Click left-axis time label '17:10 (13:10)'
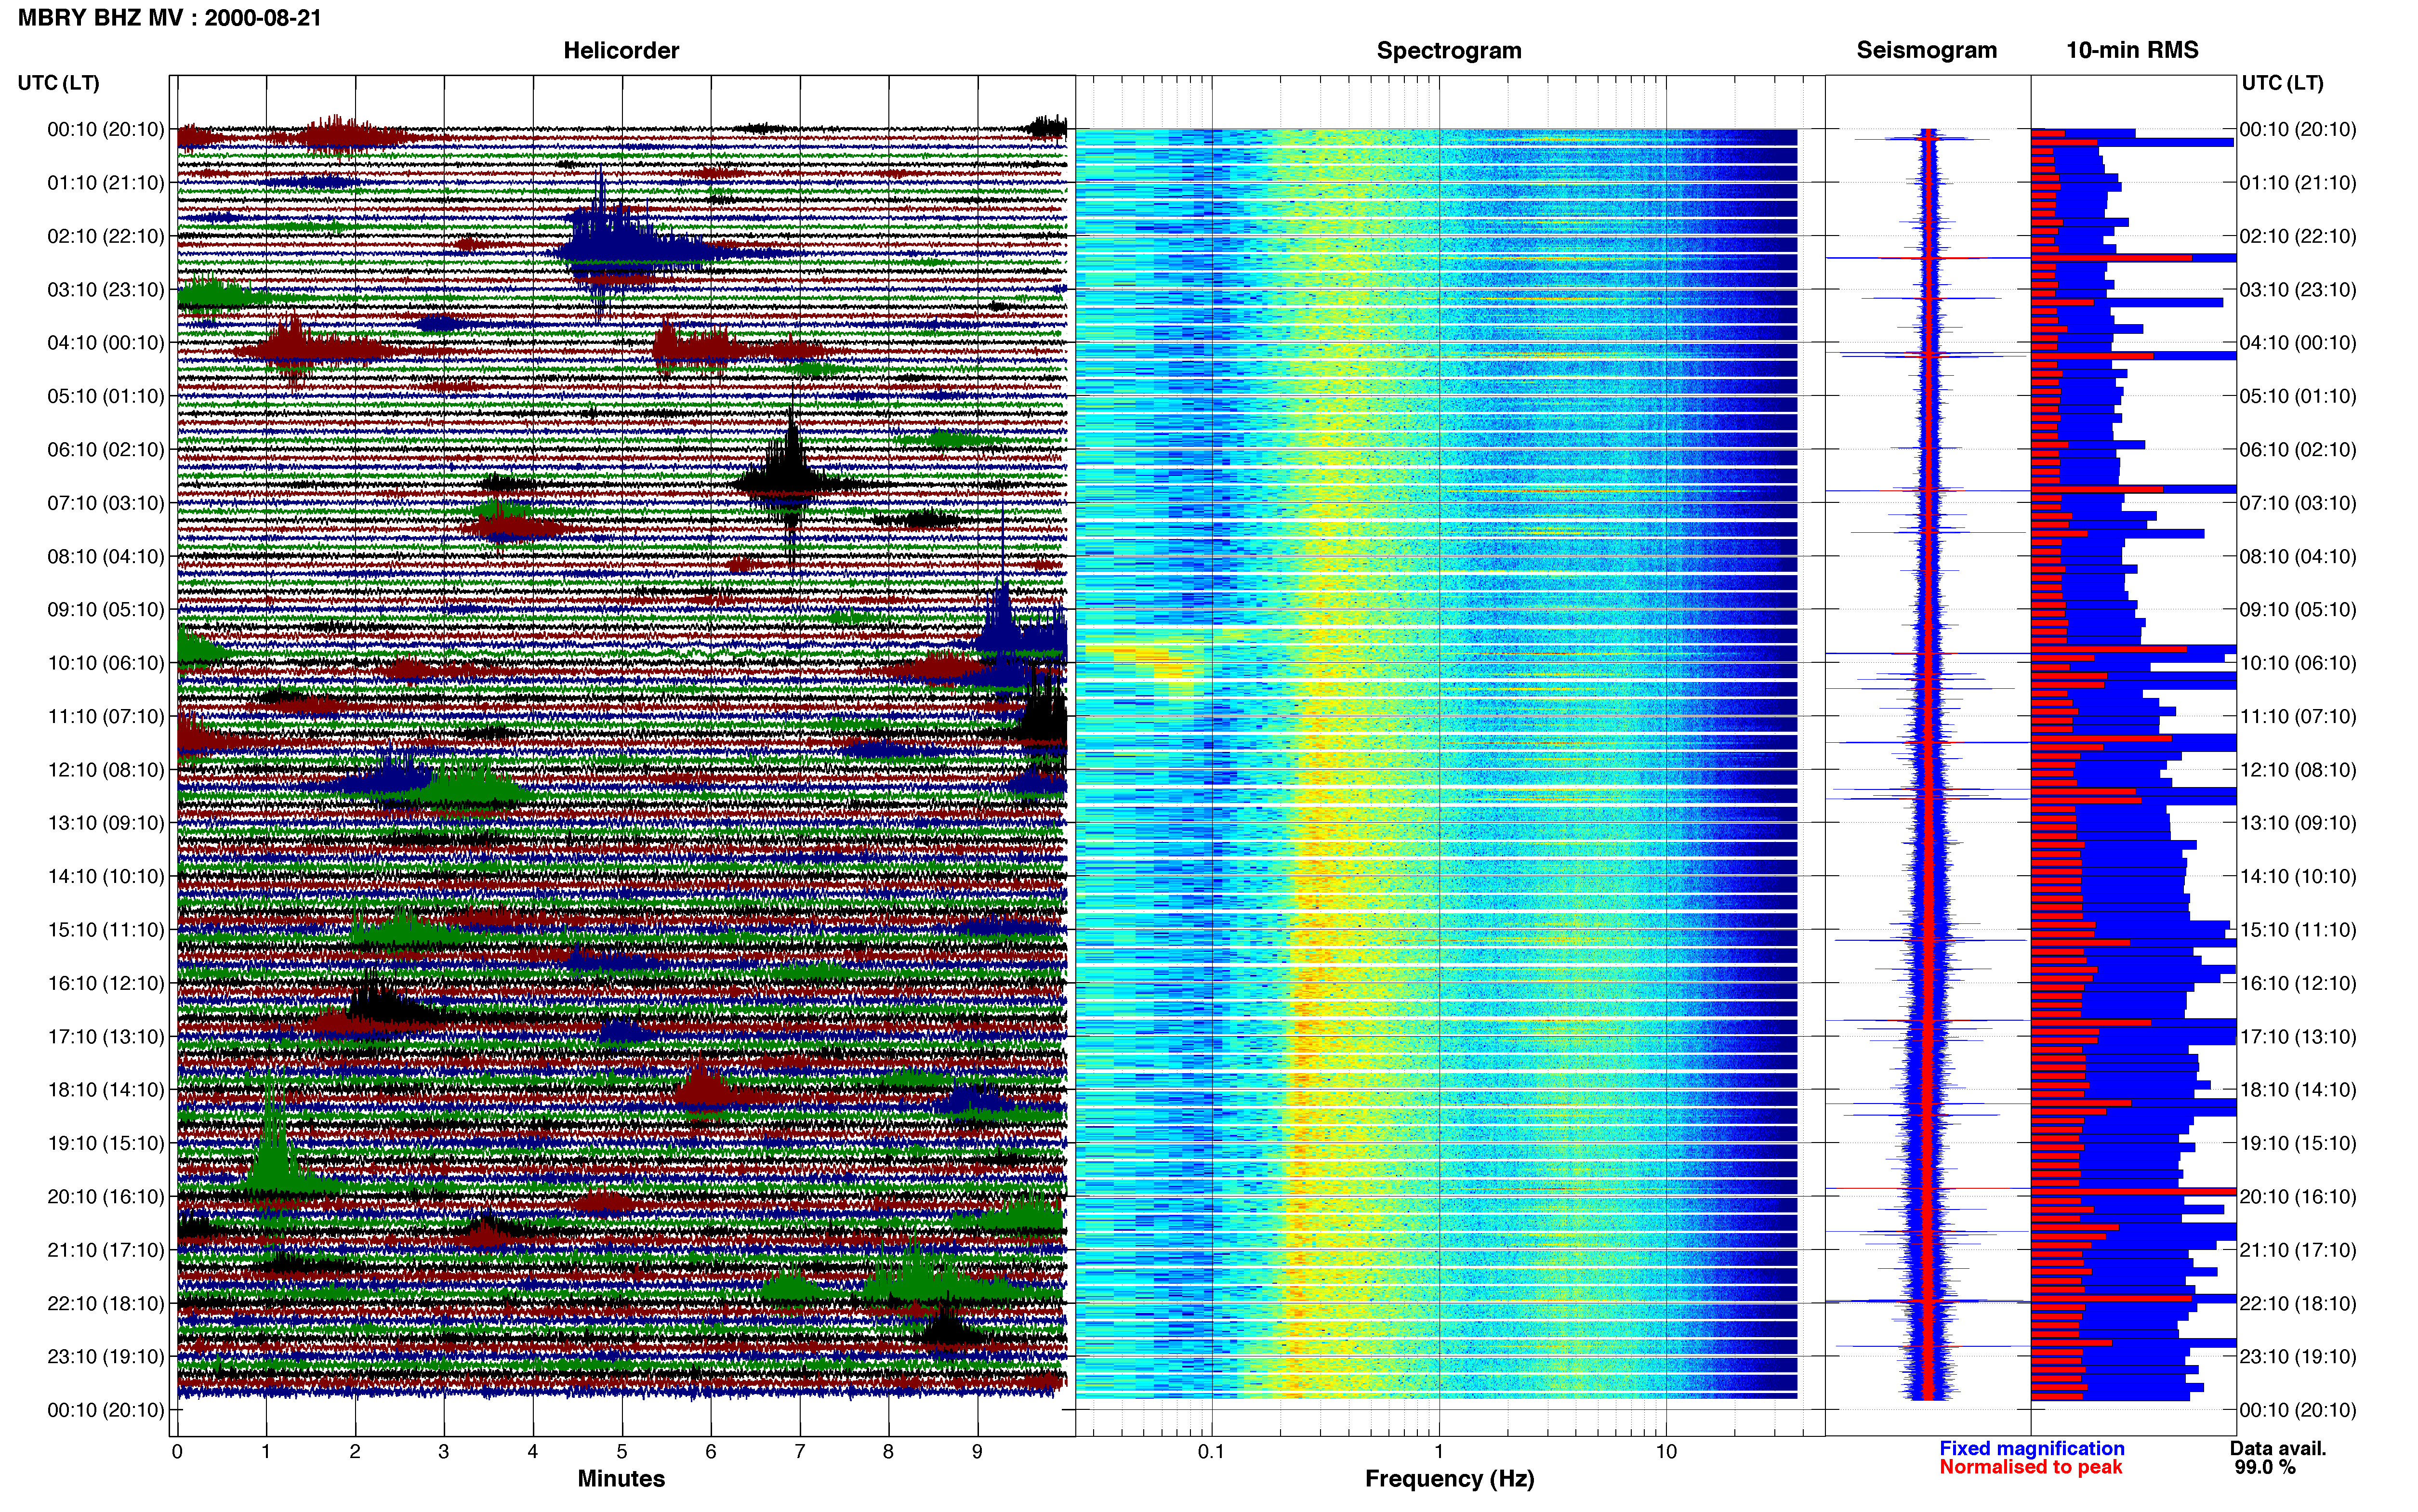2418x1512 pixels. (x=106, y=1036)
